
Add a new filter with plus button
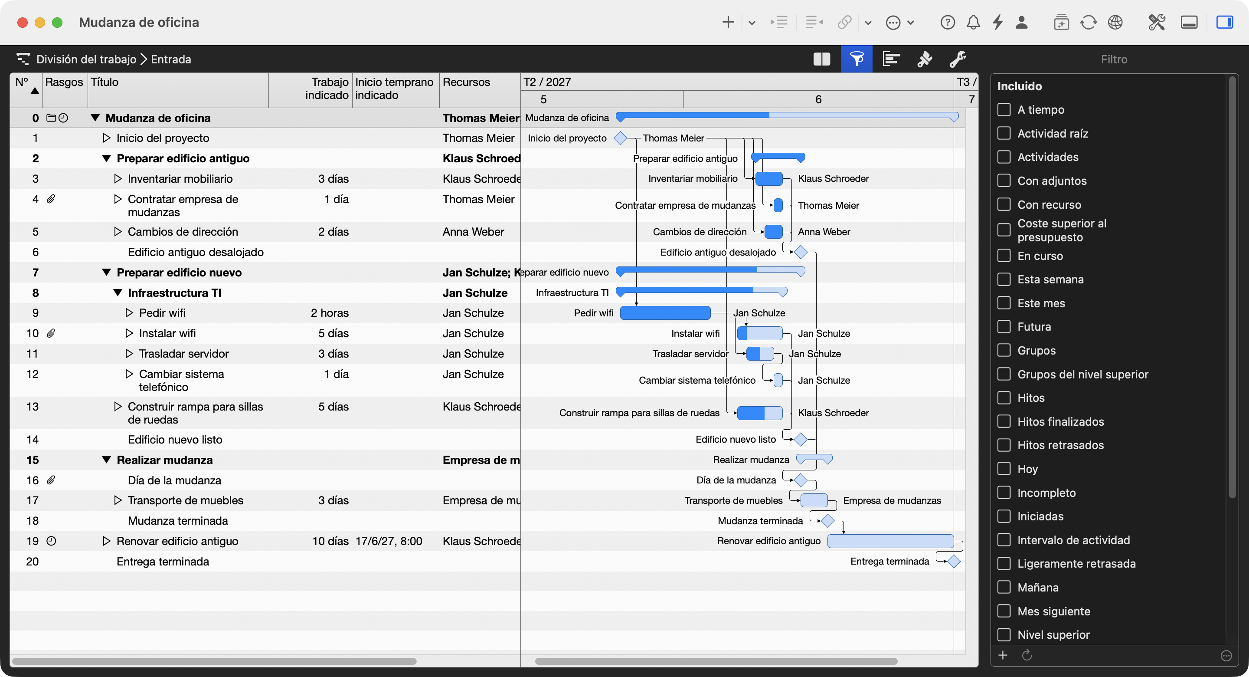point(1003,655)
